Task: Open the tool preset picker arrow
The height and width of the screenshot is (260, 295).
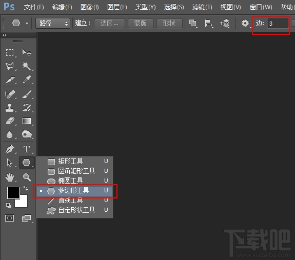Action: (x=27, y=23)
